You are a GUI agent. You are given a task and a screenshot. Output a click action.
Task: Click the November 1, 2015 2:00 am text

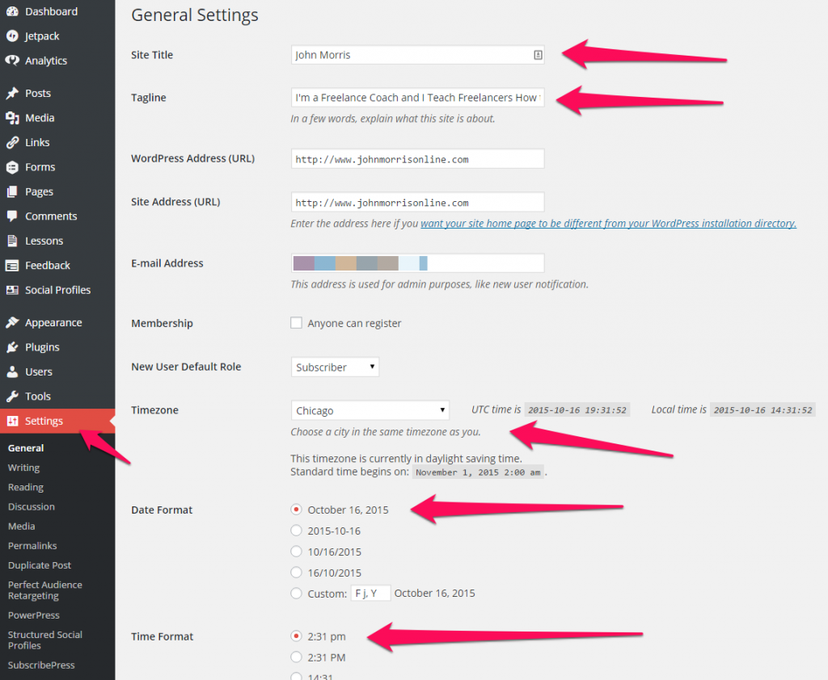(478, 472)
